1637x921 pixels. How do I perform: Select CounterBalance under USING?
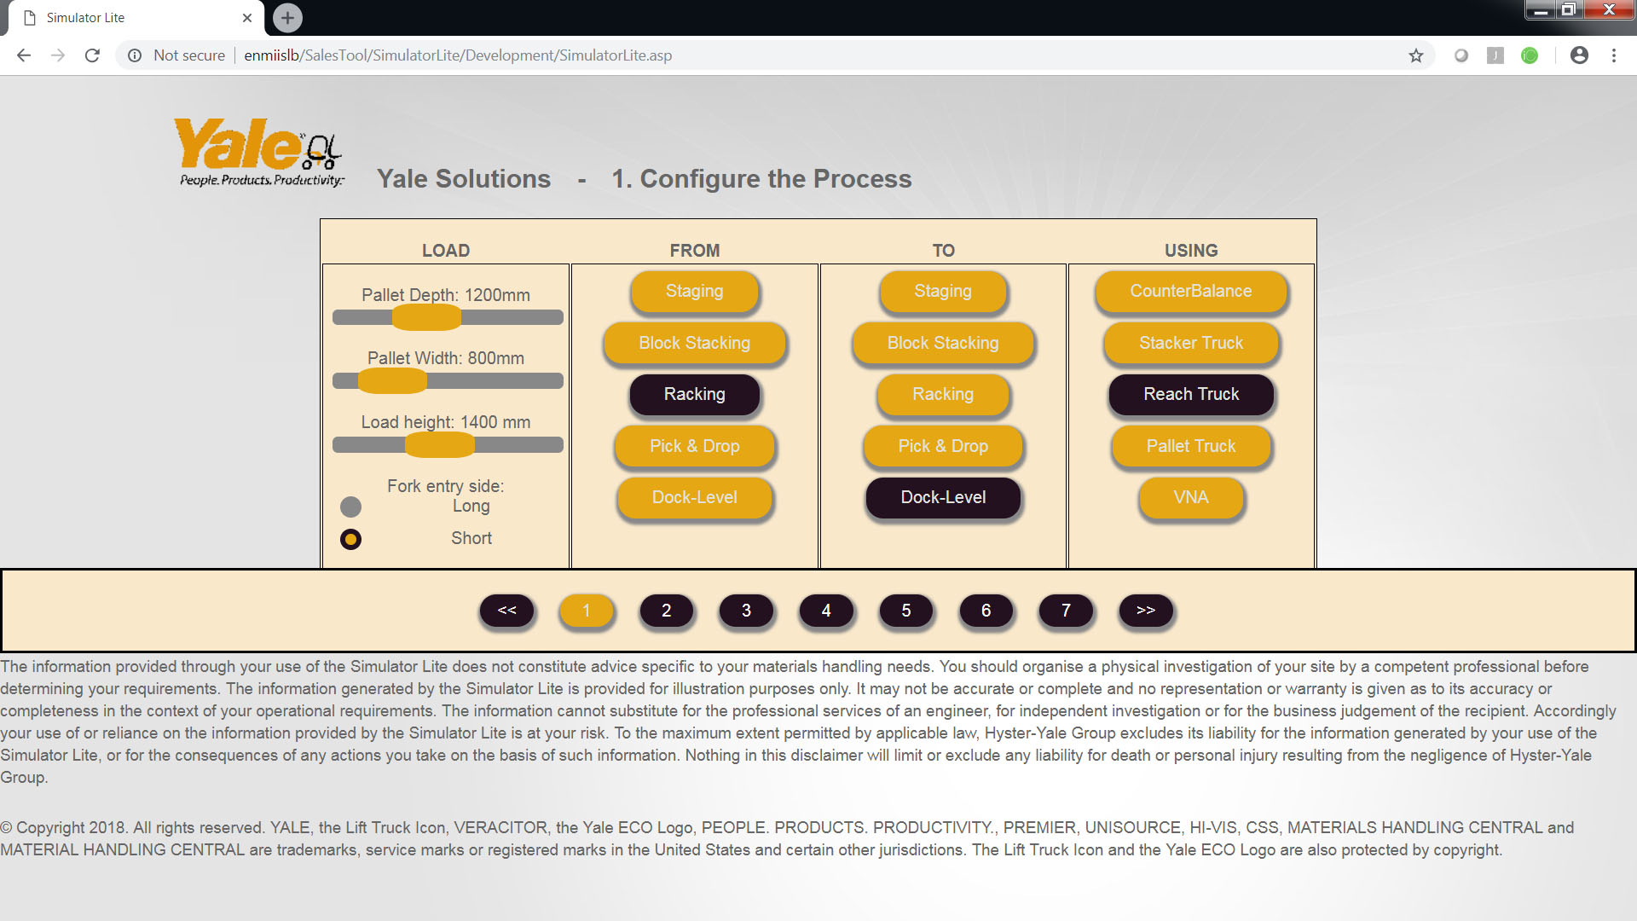(x=1191, y=292)
